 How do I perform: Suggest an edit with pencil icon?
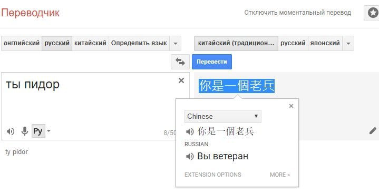[x=373, y=130]
